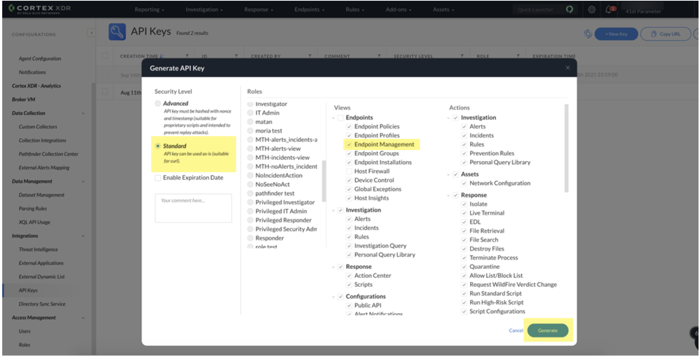Click the Cancel link
This screenshot has width=700, height=357.
click(x=516, y=331)
